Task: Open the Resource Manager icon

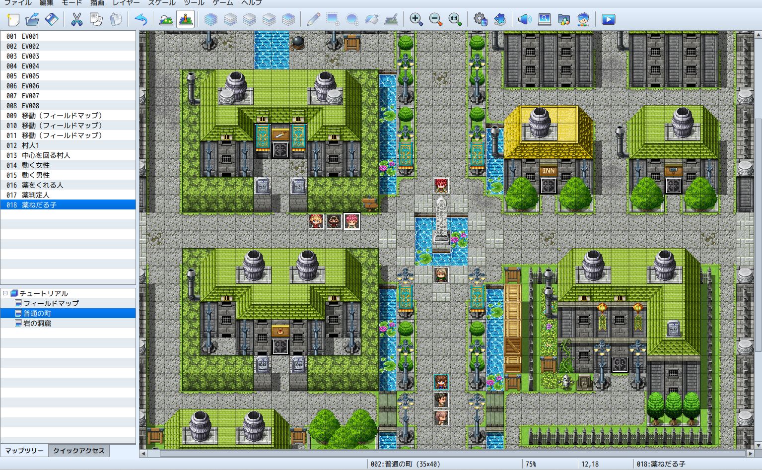Action: pyautogui.click(x=563, y=19)
